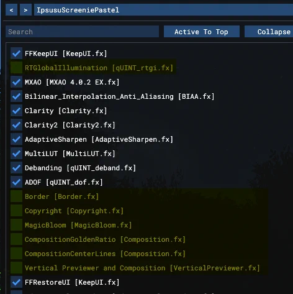Image resolution: width=293 pixels, height=294 pixels.
Task: Uncheck the Clarity2 effect
Action: (16, 125)
